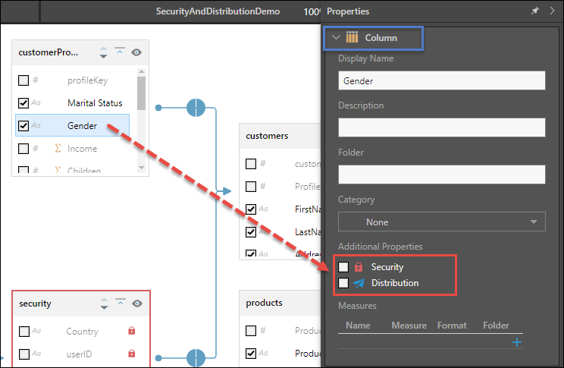Uncheck the Marital Status column
Viewport: 564px width, 368px height.
[x=23, y=103]
